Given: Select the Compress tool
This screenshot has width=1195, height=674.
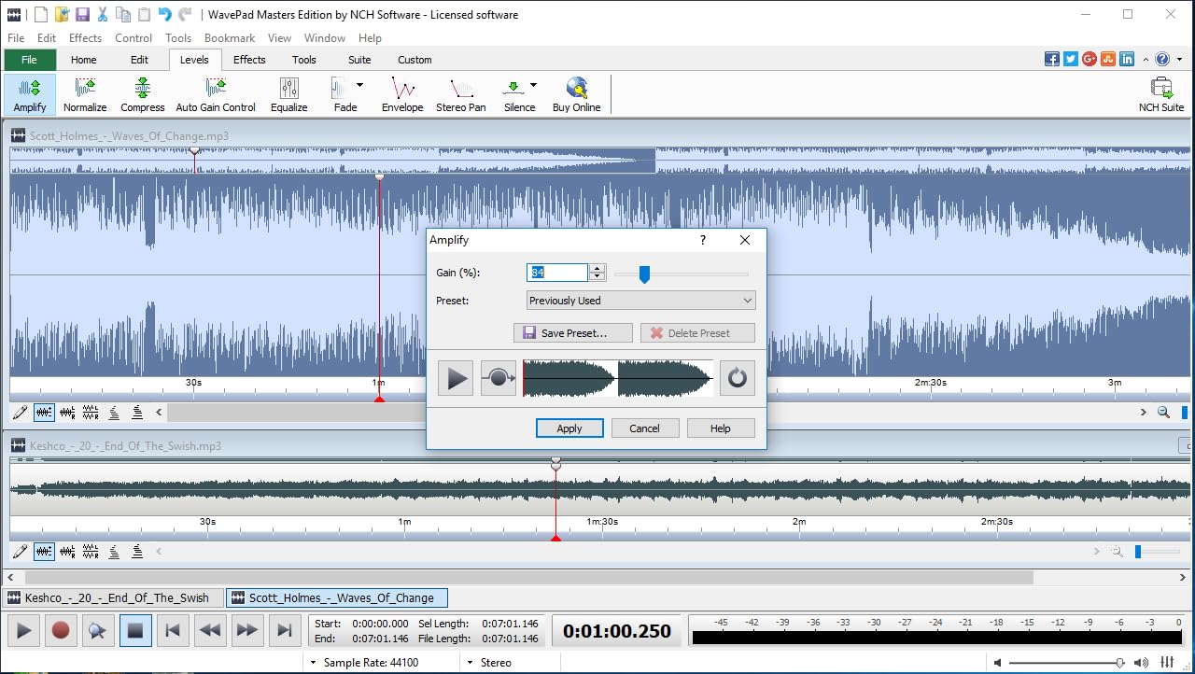Looking at the screenshot, I should point(142,92).
